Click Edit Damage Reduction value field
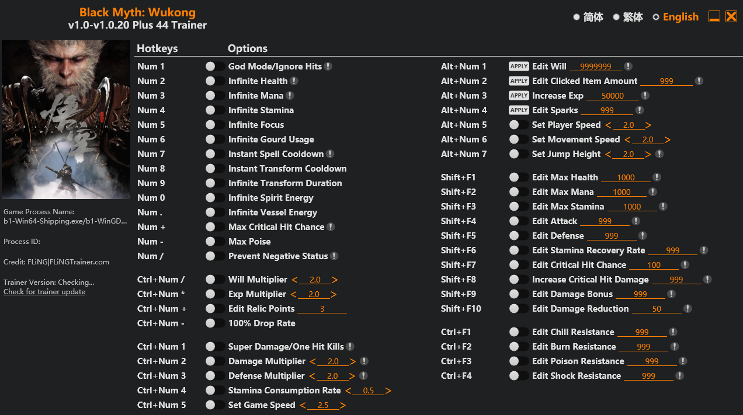 point(657,309)
